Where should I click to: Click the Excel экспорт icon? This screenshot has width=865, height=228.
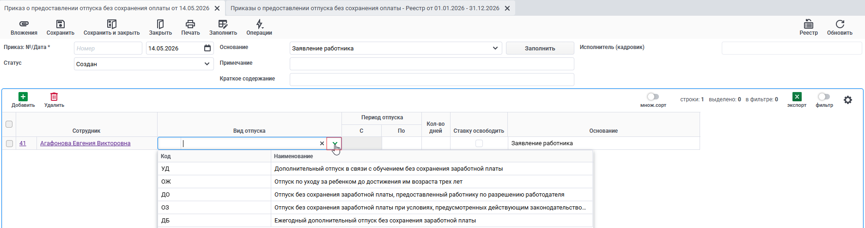[x=797, y=97]
